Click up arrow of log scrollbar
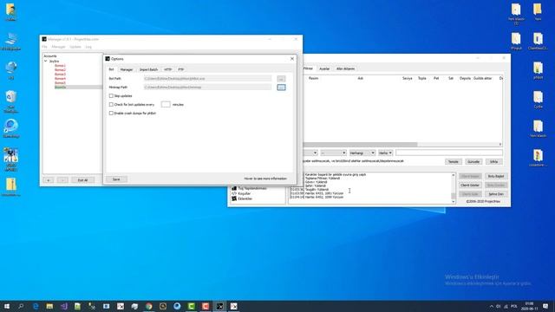This screenshot has width=555, height=312. point(453,175)
